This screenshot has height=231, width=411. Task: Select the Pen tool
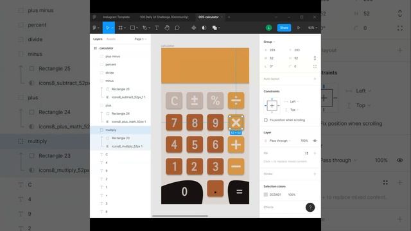tap(144, 28)
